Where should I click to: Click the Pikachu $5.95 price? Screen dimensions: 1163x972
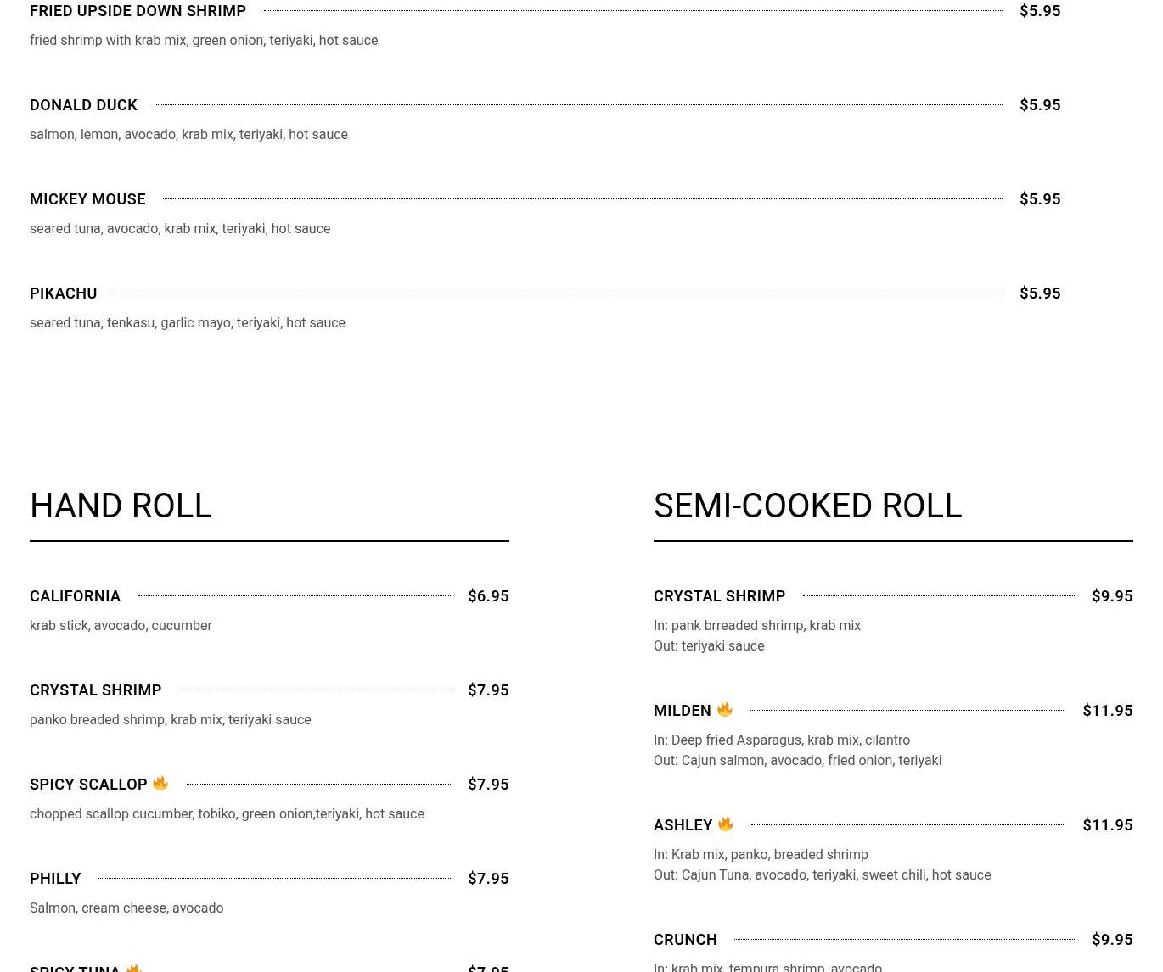(x=1040, y=293)
